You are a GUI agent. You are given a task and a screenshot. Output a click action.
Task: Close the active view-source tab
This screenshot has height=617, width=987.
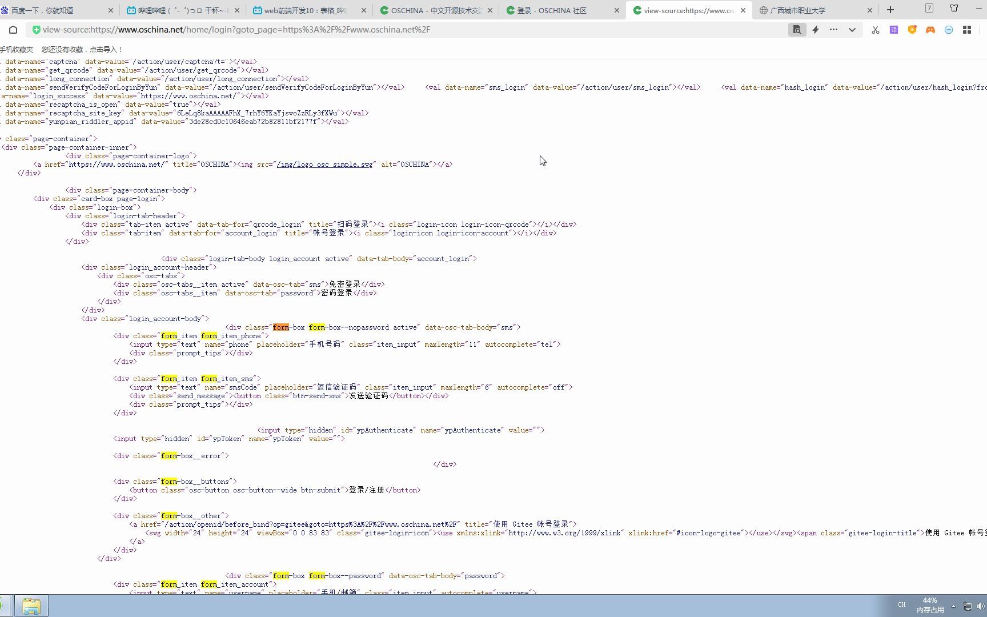coord(743,10)
